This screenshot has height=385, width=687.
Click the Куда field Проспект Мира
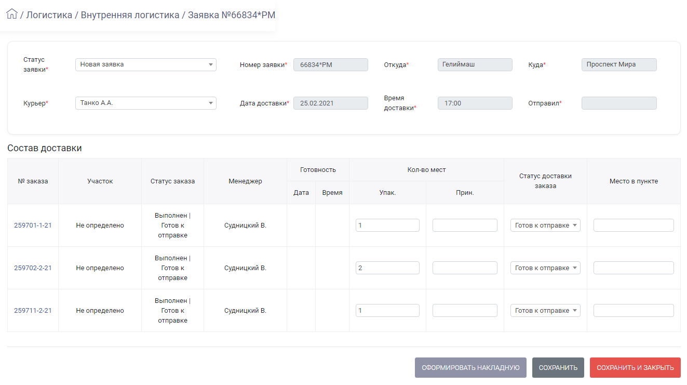point(619,64)
